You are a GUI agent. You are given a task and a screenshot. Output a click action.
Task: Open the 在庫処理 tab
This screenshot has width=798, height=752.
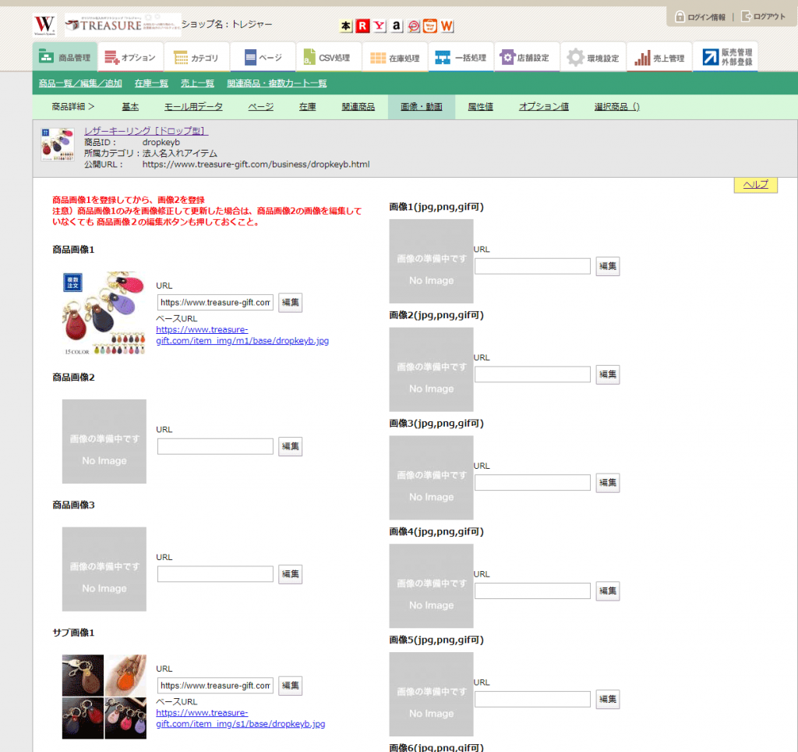click(394, 58)
